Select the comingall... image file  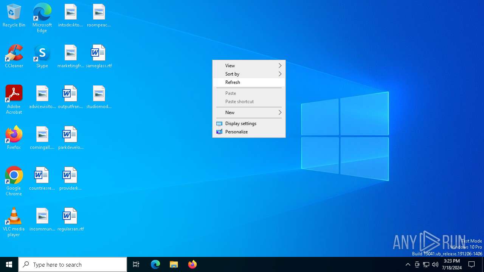click(42, 138)
